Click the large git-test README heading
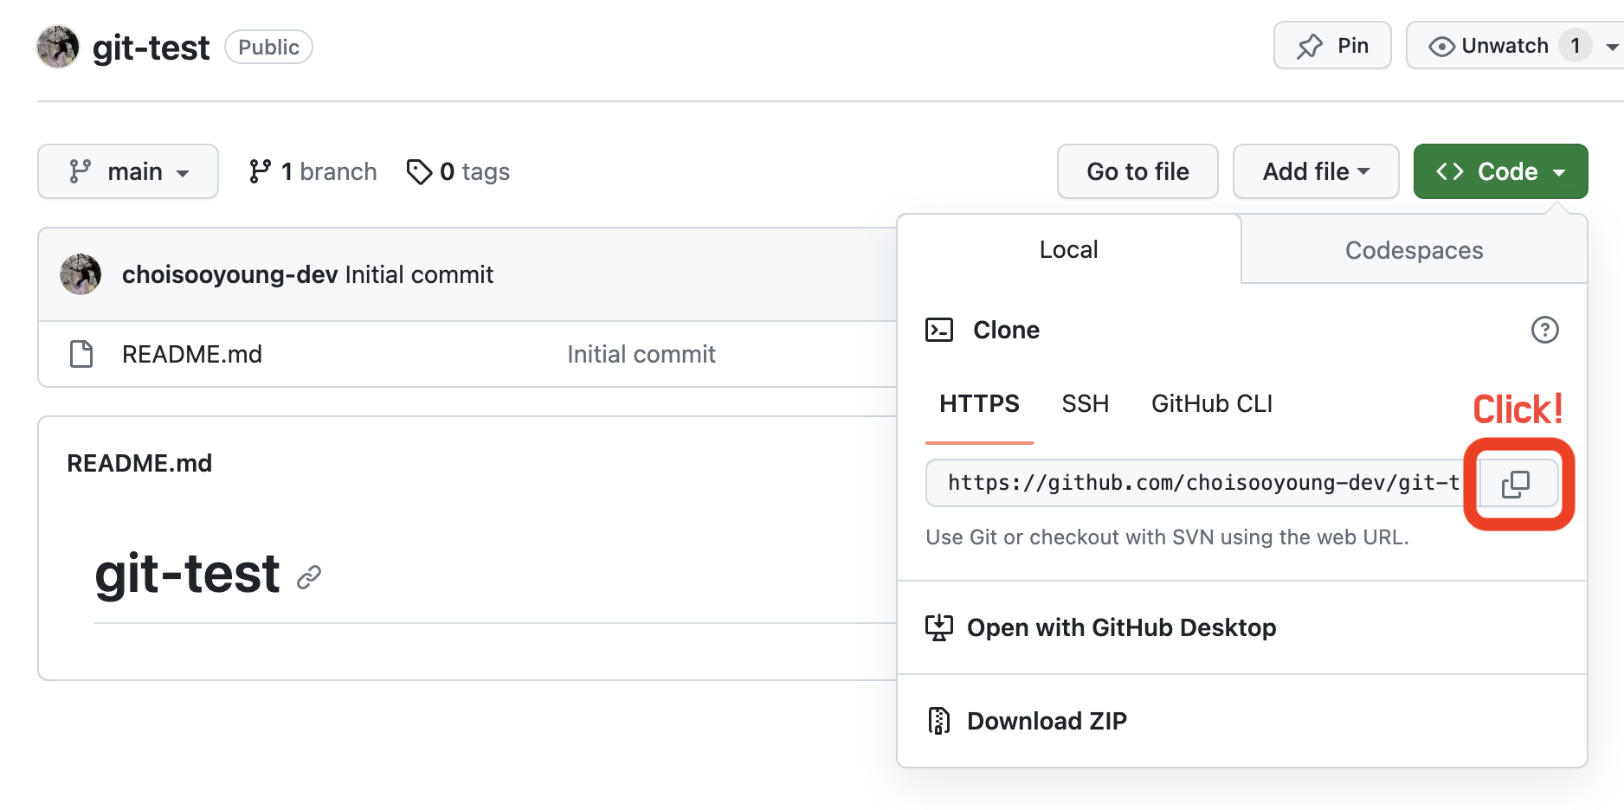Viewport: 1624px width, 810px height. [x=187, y=574]
